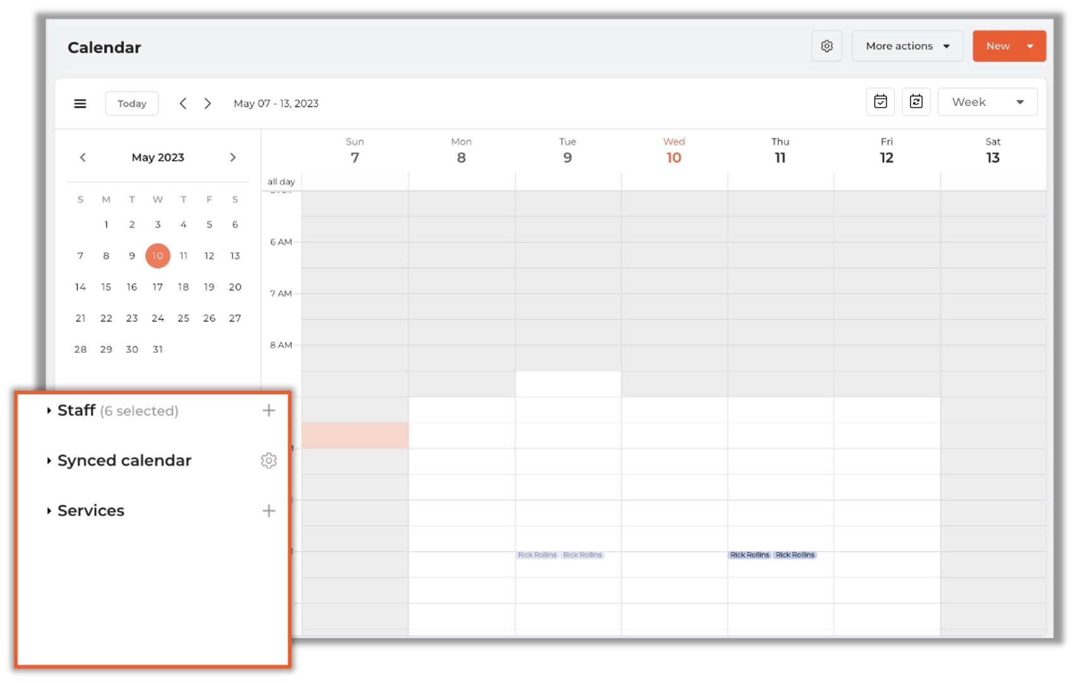Viewport: 1076px width, 683px height.
Task: Add a service with plus icon
Action: tap(268, 511)
